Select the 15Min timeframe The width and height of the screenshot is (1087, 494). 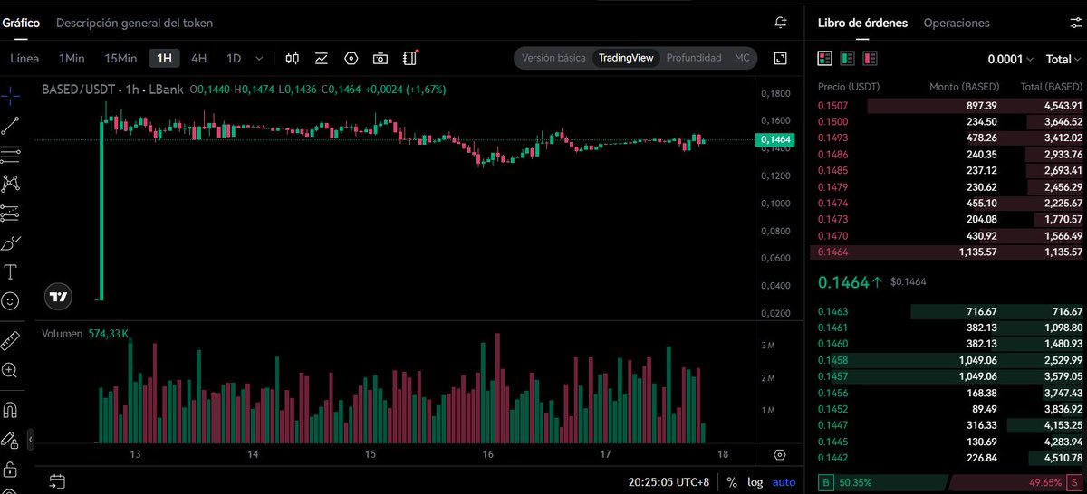coord(120,58)
